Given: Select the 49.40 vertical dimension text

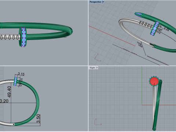Looking at the screenshot, I should pyautogui.click(x=9, y=92).
